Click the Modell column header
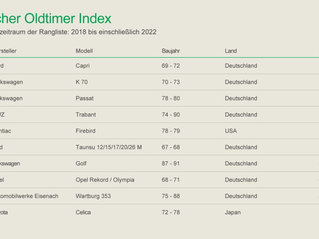The width and height of the screenshot is (319, 239). (84, 51)
